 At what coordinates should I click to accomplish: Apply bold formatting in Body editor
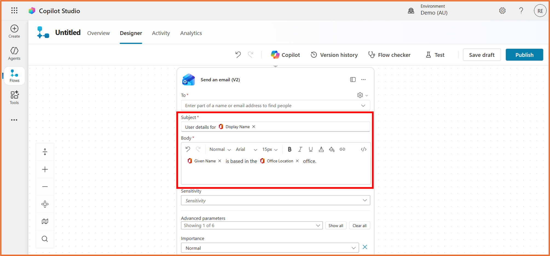click(290, 149)
